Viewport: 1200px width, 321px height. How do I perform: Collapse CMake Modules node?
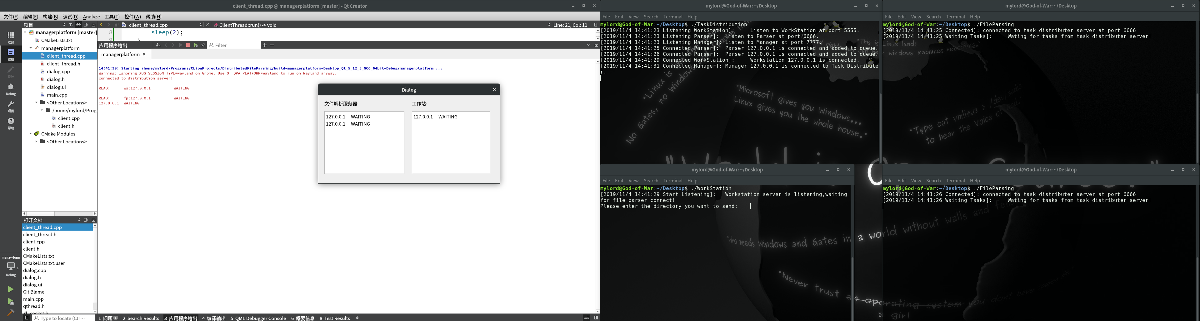(30, 133)
